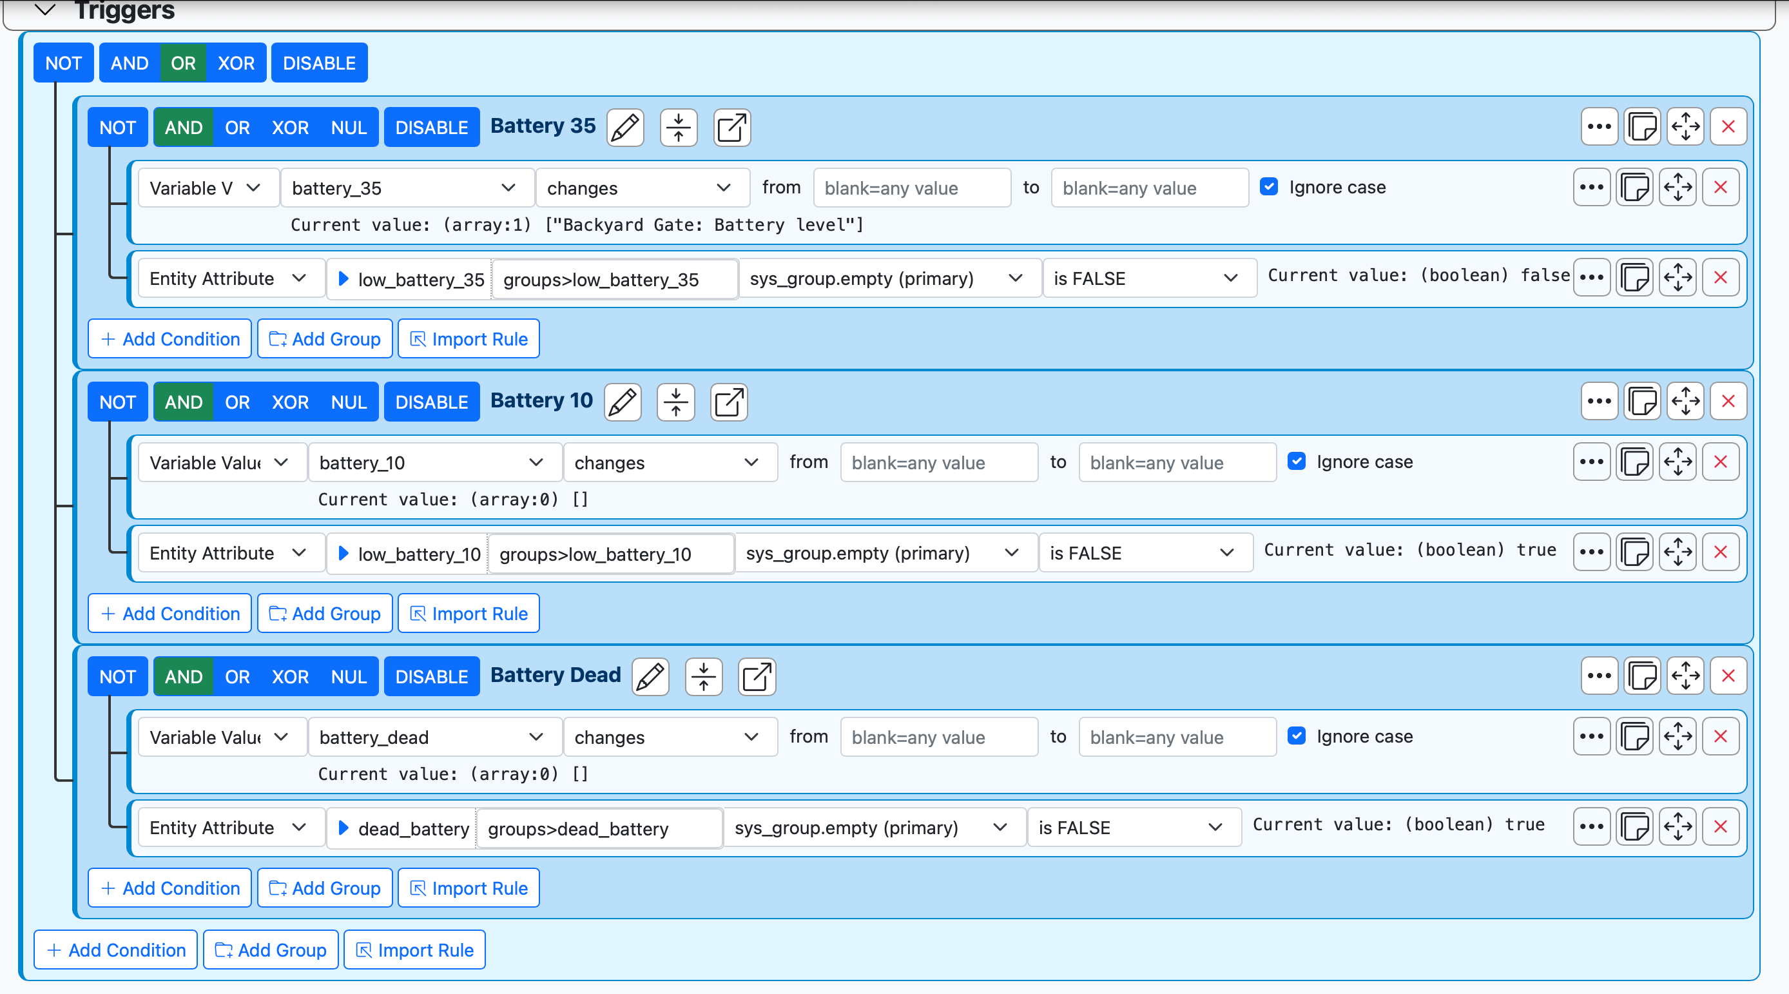The height and width of the screenshot is (994, 1789).
Task: Set top-level trigger group operator to AND
Action: click(x=129, y=63)
